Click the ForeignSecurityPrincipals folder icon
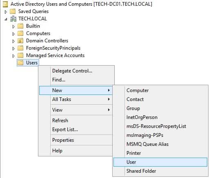Viewport: 213px width, 178px height. [x=20, y=48]
